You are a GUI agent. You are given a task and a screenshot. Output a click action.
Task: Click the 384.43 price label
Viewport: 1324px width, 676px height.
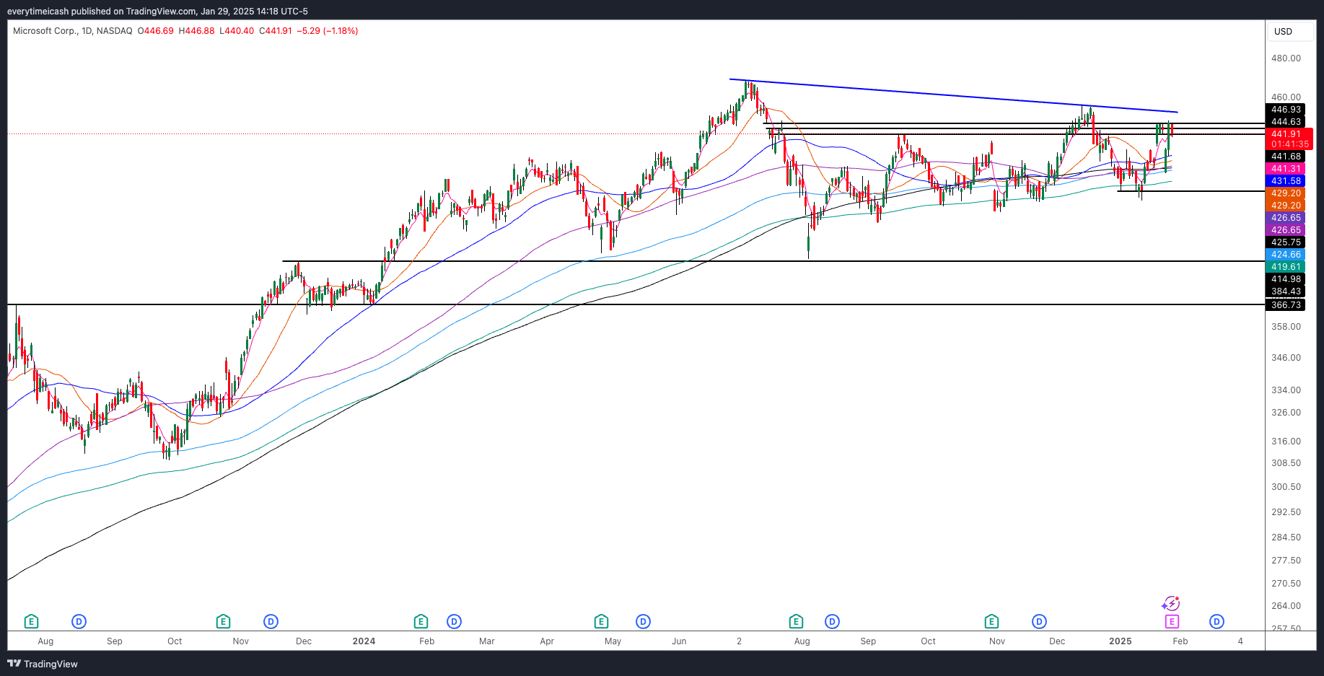click(1286, 291)
